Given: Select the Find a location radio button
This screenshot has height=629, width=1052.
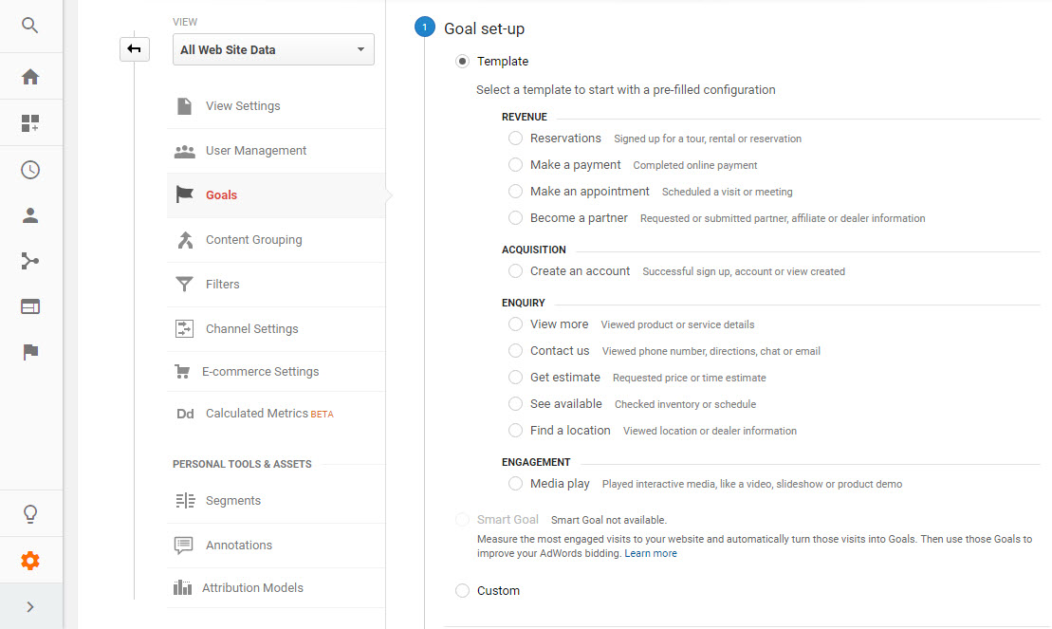Looking at the screenshot, I should [x=515, y=431].
